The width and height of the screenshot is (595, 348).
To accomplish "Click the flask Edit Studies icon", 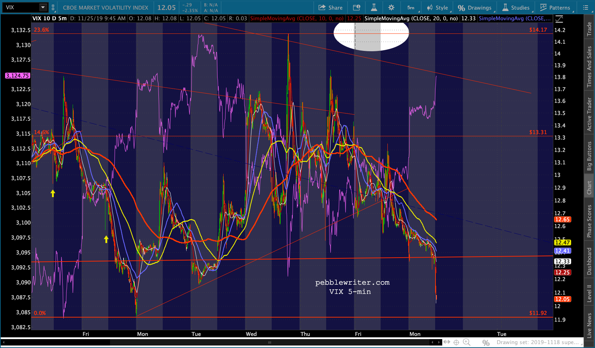I will click(374, 7).
